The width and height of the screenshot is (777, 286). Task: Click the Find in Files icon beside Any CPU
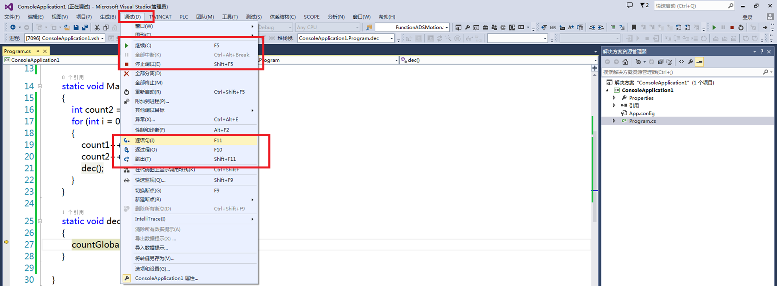coord(369,28)
